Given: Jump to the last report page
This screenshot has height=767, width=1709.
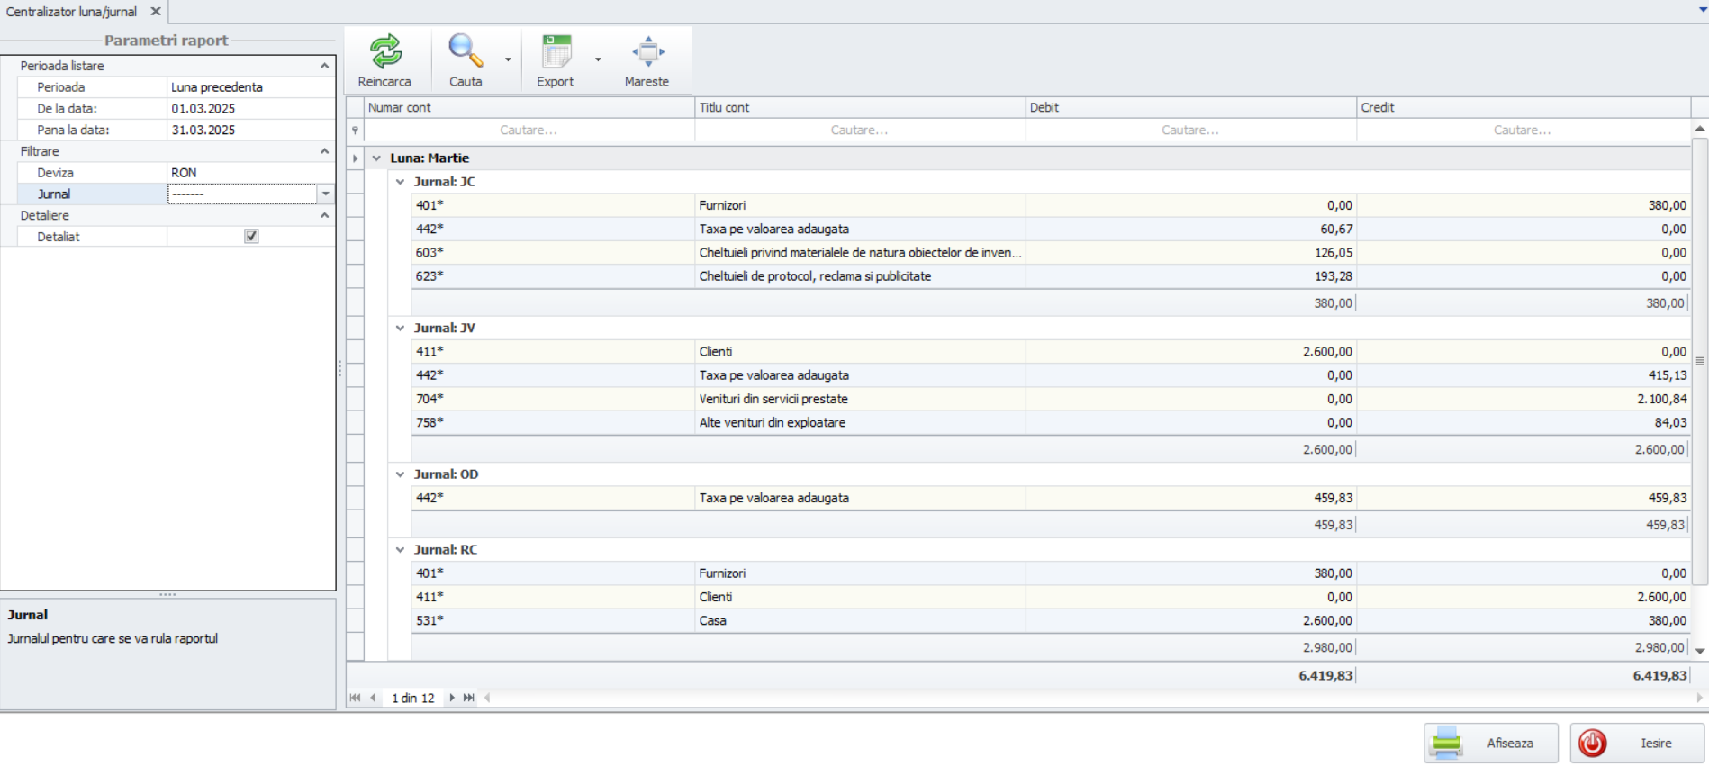Looking at the screenshot, I should (469, 698).
